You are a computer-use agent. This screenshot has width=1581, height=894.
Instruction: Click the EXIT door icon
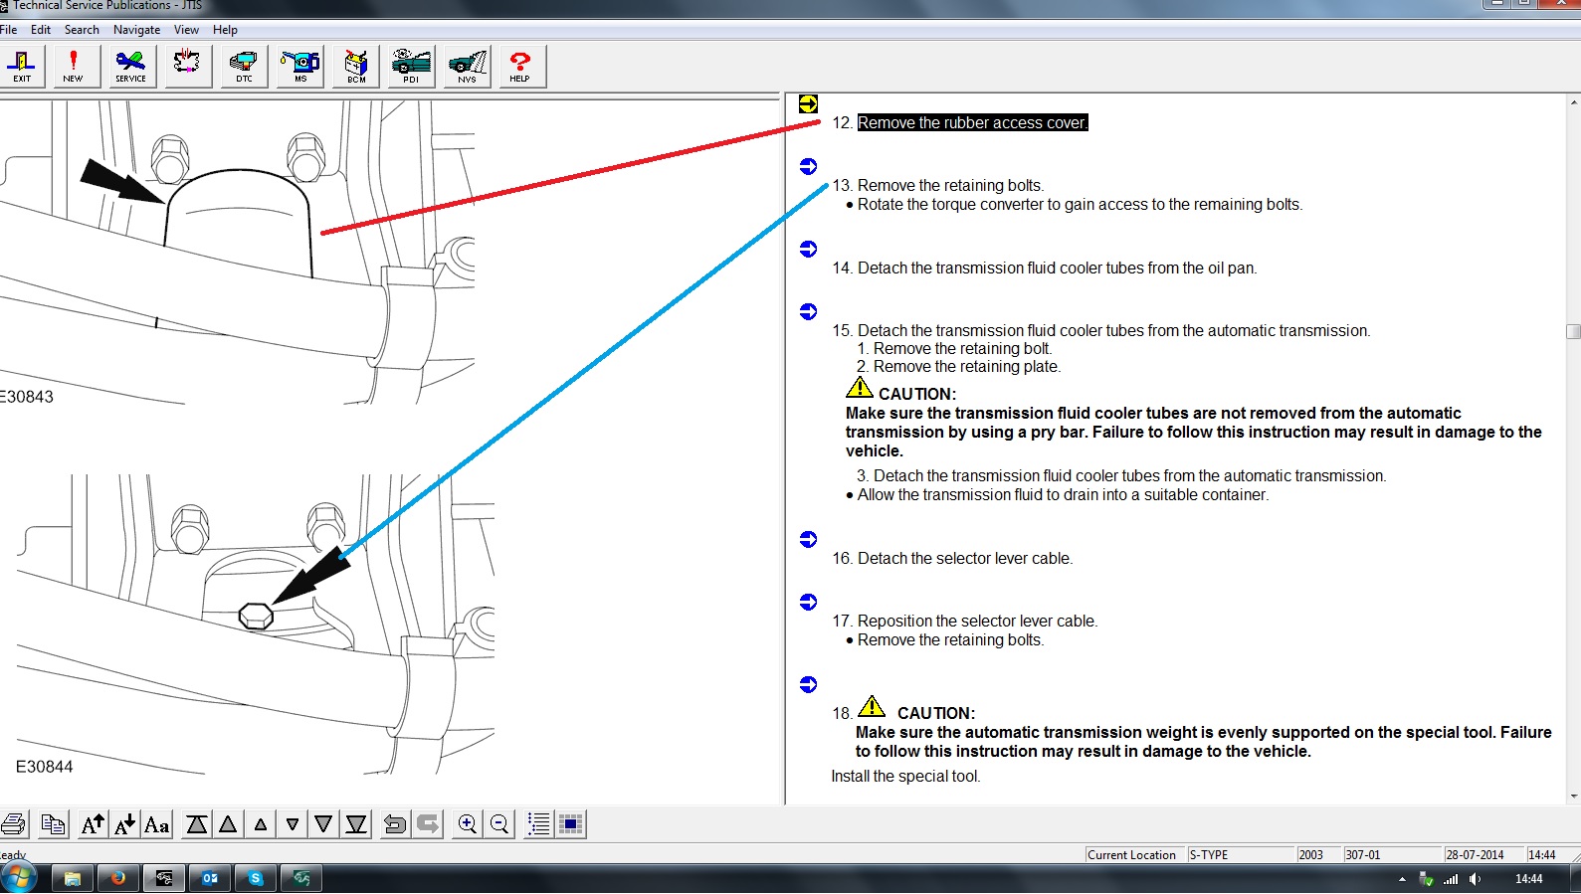pyautogui.click(x=21, y=67)
